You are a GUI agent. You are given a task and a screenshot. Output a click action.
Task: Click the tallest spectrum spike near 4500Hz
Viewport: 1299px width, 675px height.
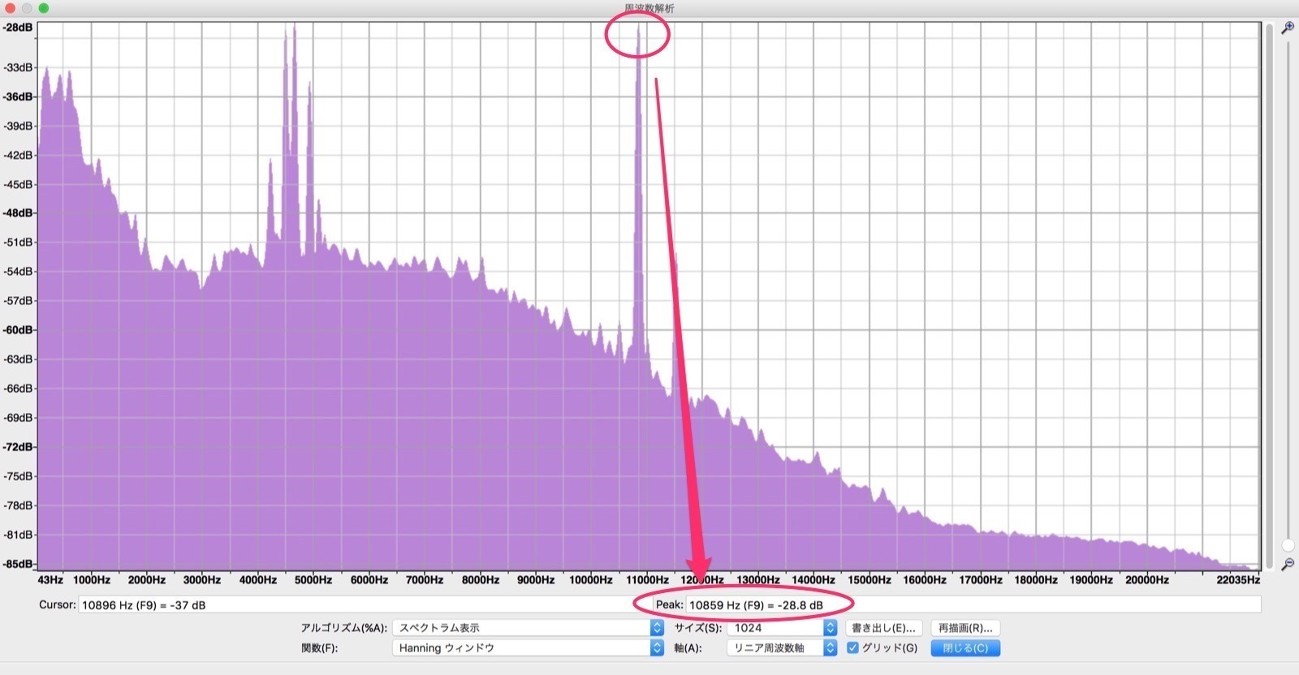click(294, 32)
